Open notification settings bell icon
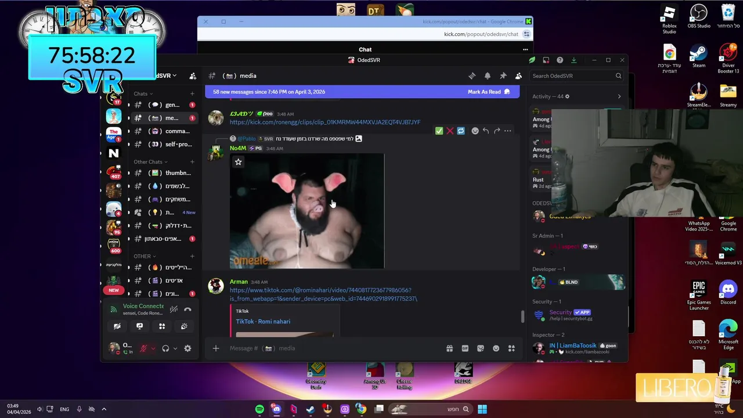The width and height of the screenshot is (743, 418). pyautogui.click(x=488, y=76)
